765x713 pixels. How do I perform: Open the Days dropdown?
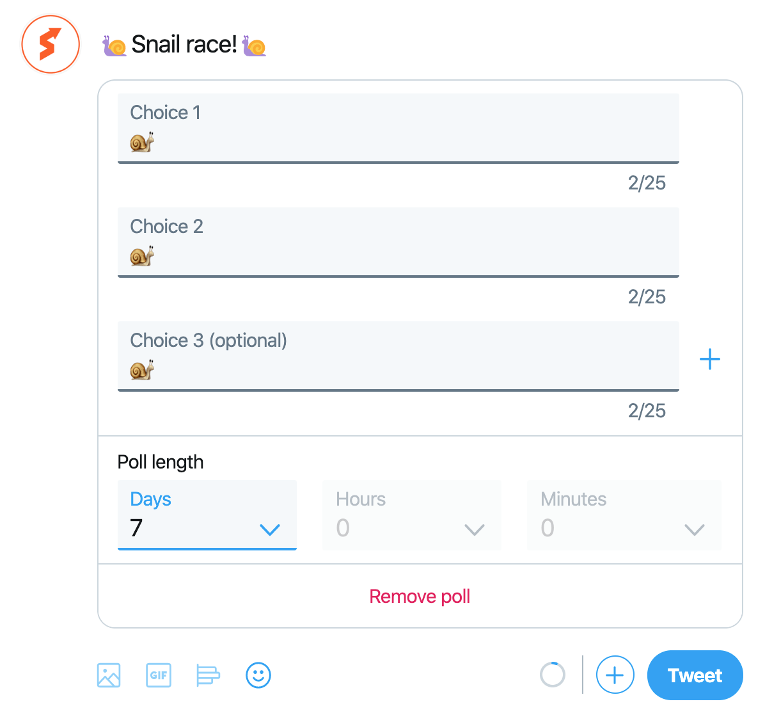pos(207,515)
